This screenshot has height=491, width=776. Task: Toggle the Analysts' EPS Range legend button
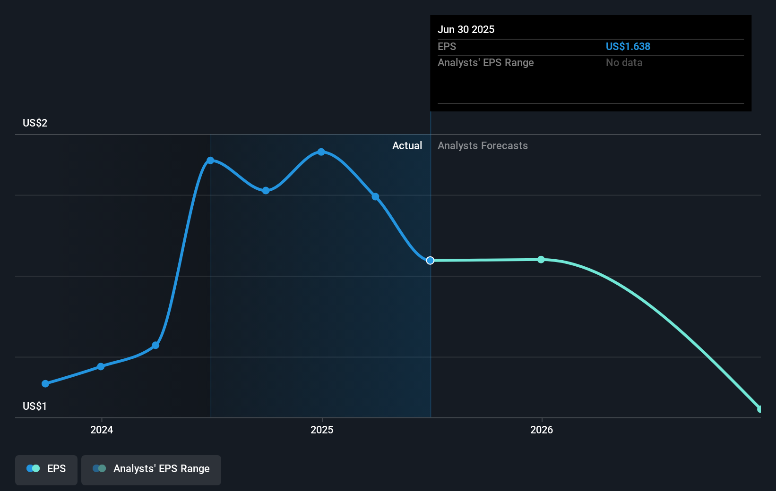click(151, 469)
